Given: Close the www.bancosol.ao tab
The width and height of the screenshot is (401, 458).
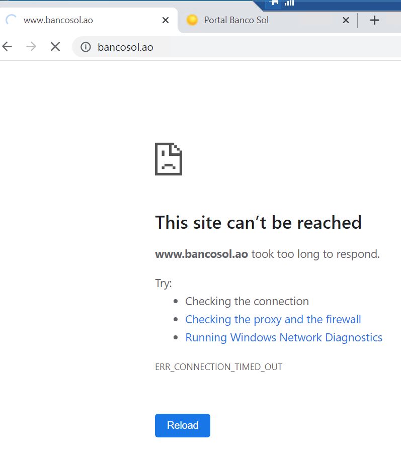Looking at the screenshot, I should point(166,20).
